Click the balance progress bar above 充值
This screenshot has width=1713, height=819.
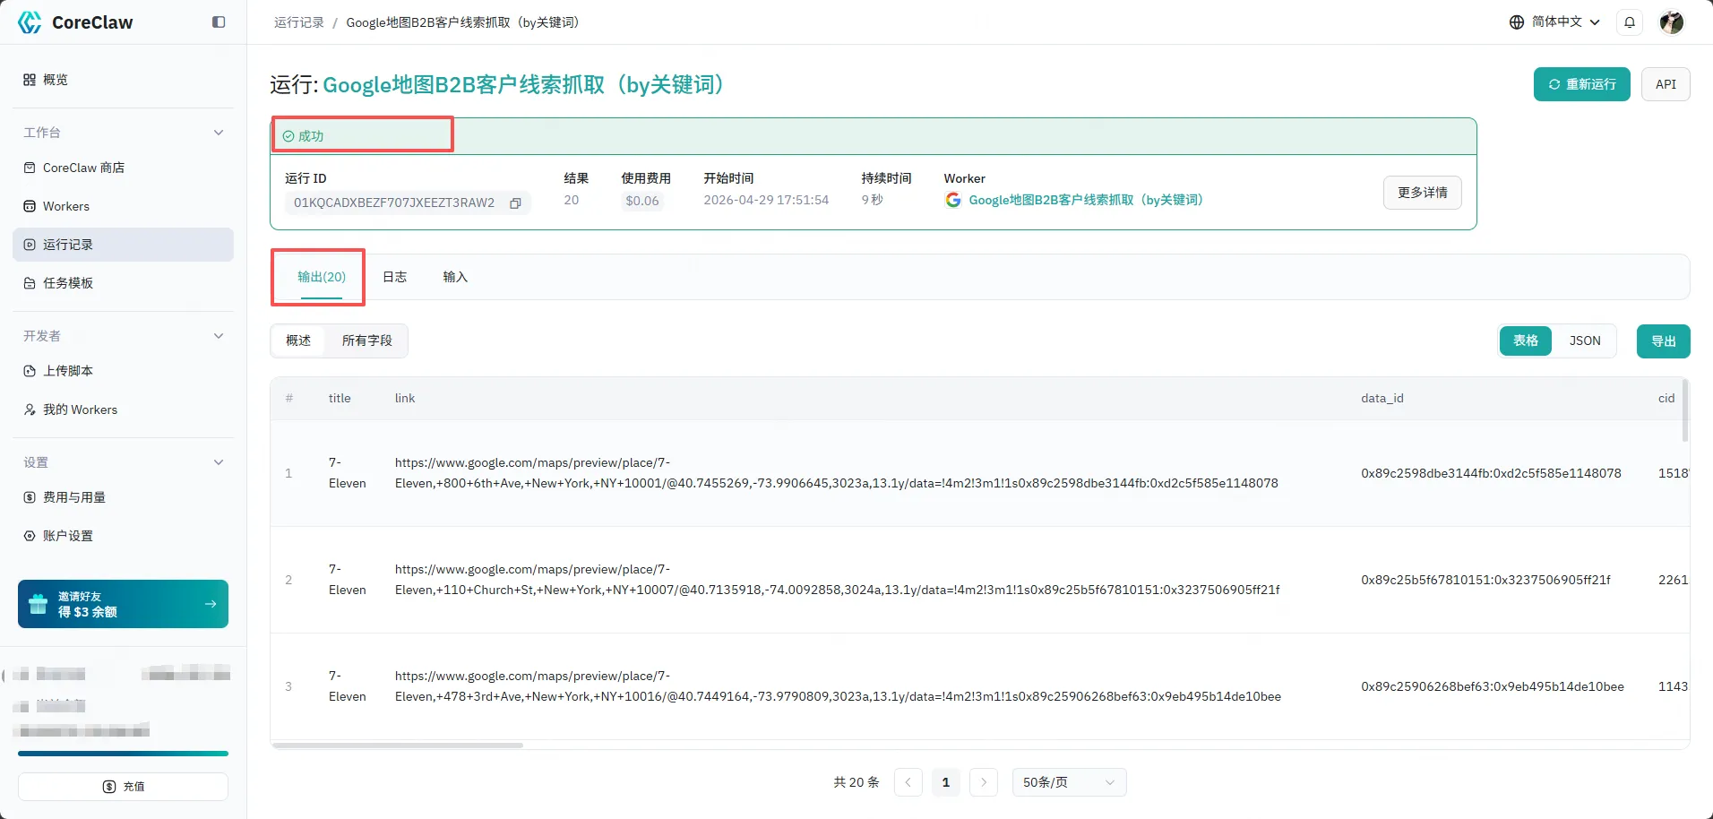(123, 754)
